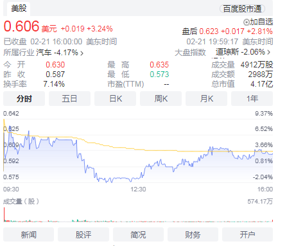Click the after-hours price 0.623
Image resolution: width=287 pixels, height=246 pixels.
click(209, 31)
